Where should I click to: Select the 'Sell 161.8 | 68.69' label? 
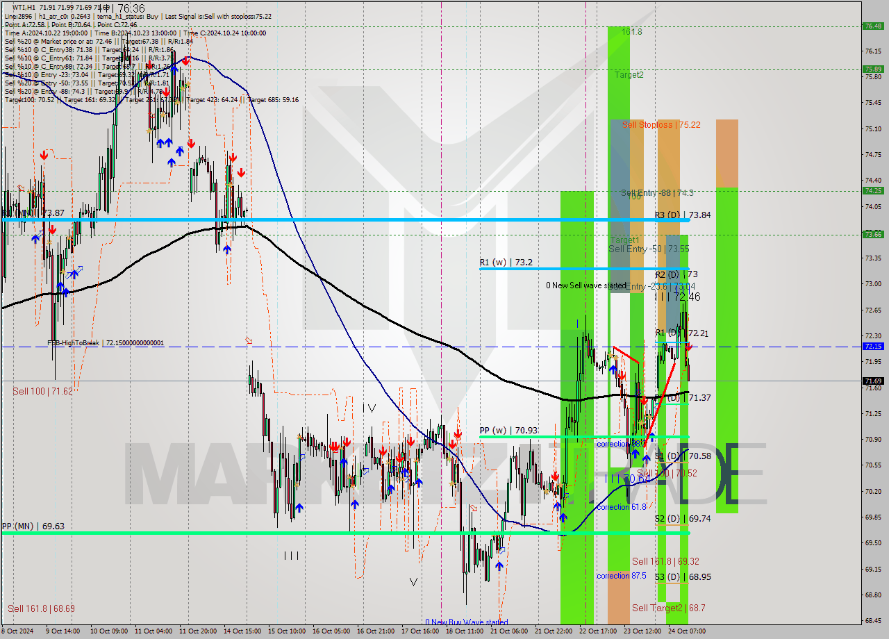coord(41,608)
